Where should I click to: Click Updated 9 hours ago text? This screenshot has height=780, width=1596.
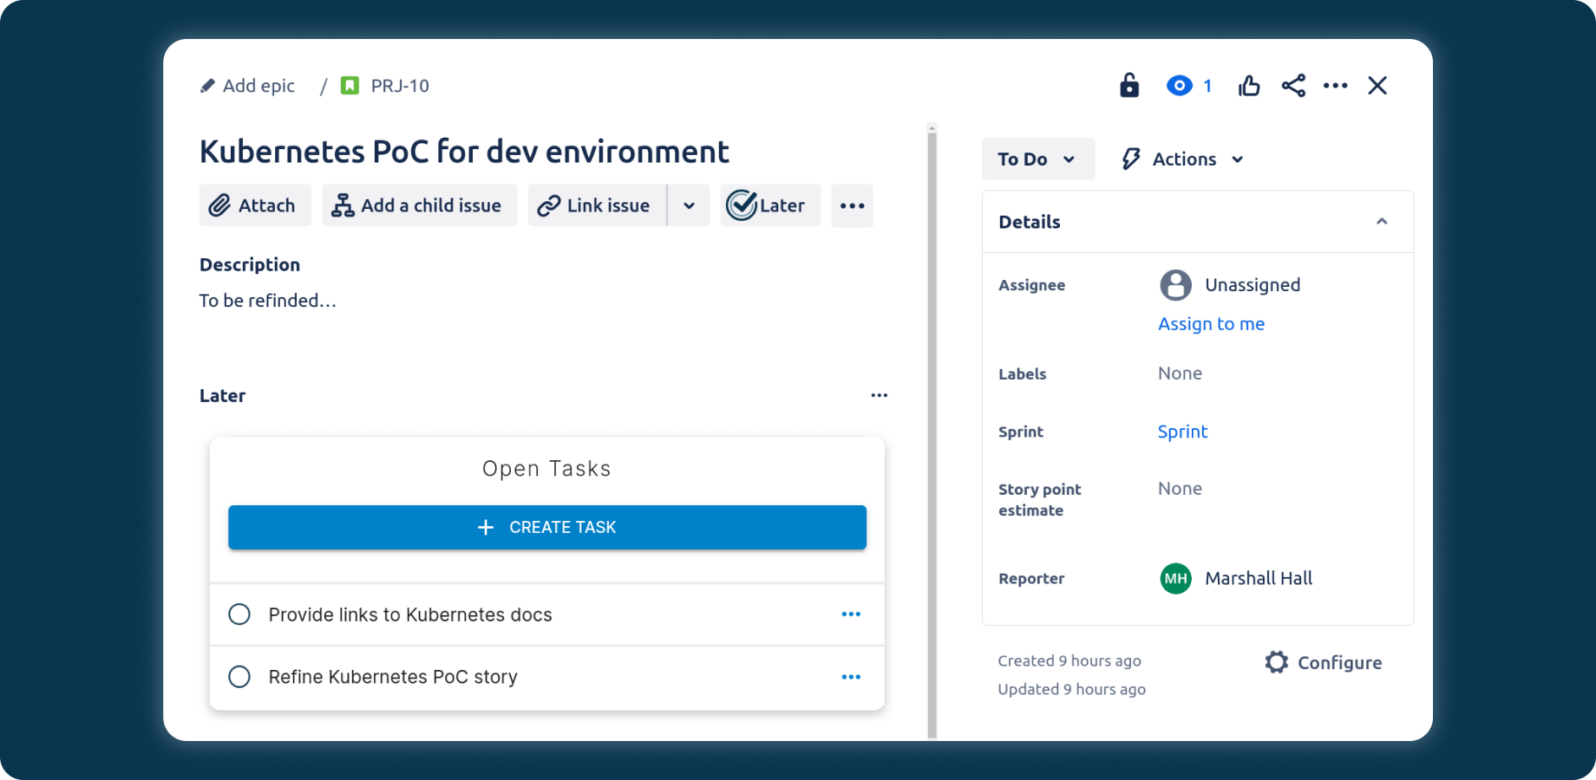click(x=1072, y=690)
